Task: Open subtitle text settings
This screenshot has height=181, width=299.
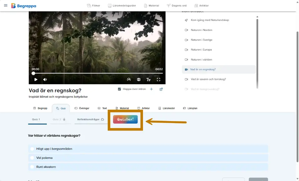Action: click(x=149, y=80)
